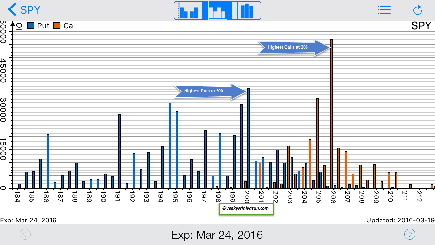Click the blue Put legend swatch

tap(31, 25)
